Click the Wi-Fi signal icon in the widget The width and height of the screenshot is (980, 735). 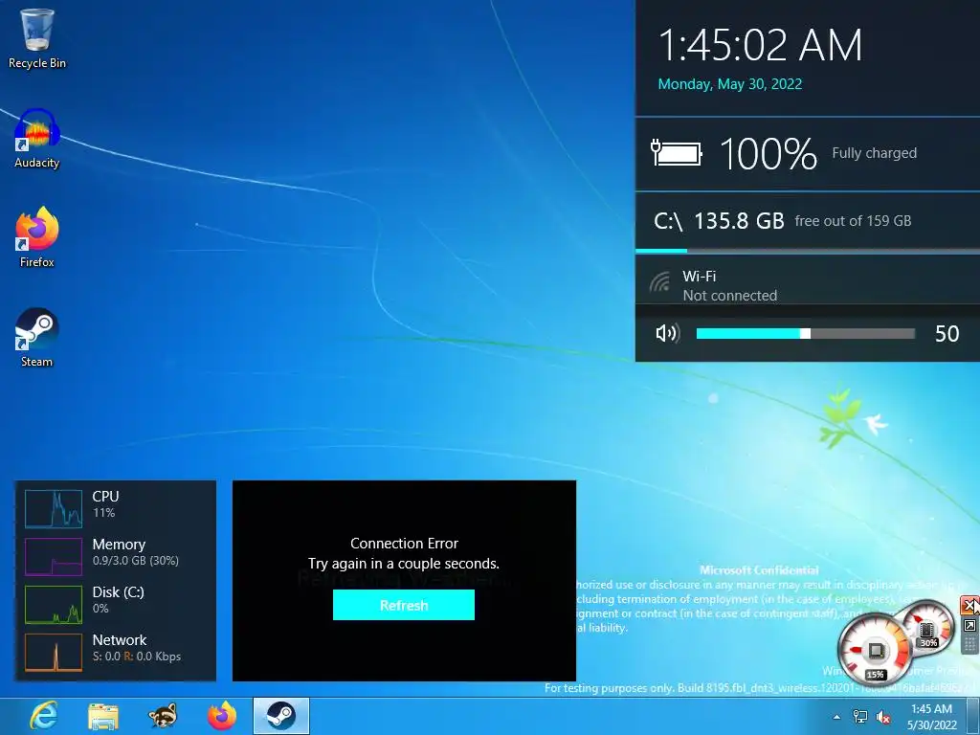(660, 282)
